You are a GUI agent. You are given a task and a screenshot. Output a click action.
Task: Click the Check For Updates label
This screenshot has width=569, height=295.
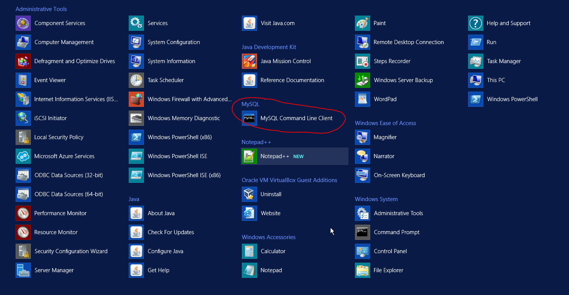click(171, 232)
